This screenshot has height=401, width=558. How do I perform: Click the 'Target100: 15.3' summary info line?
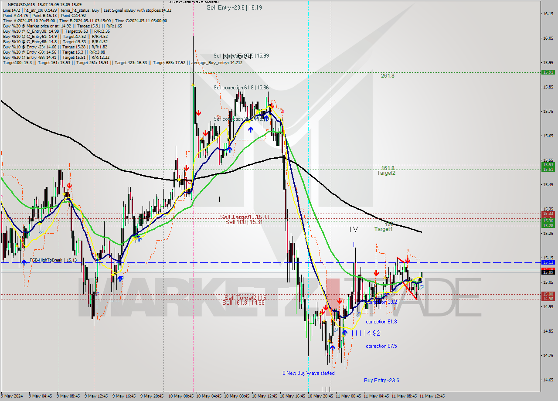pyautogui.click(x=122, y=62)
